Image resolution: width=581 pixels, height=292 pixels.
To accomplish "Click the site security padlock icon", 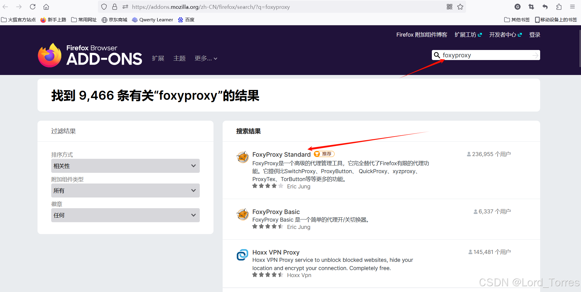I will pos(115,7).
